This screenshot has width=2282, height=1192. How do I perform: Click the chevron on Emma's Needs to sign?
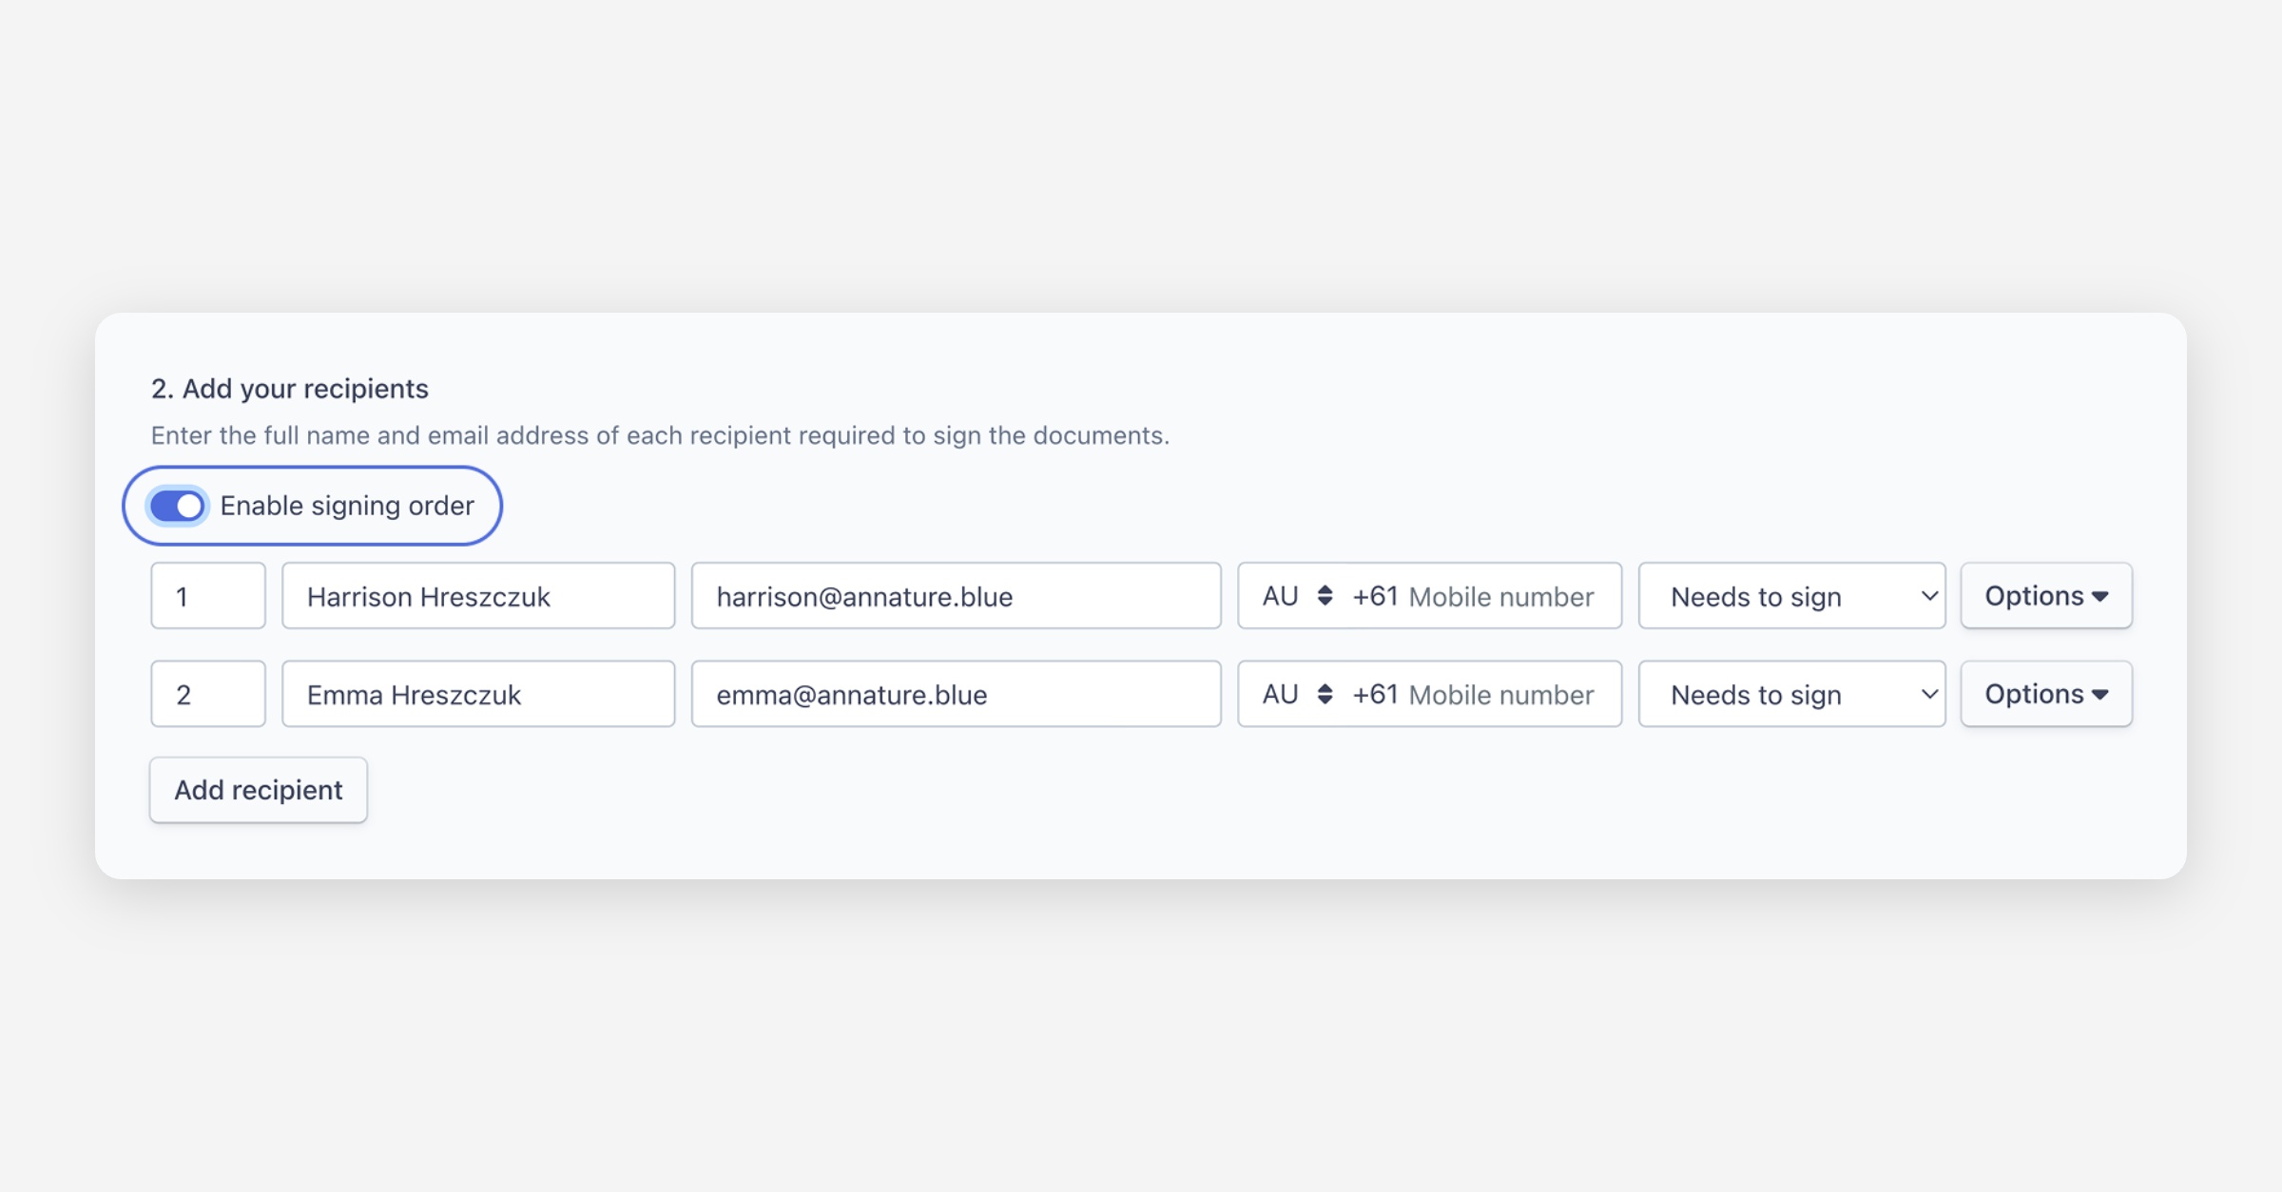(x=1928, y=694)
